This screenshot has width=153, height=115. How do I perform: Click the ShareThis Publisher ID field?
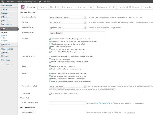pos(68,103)
